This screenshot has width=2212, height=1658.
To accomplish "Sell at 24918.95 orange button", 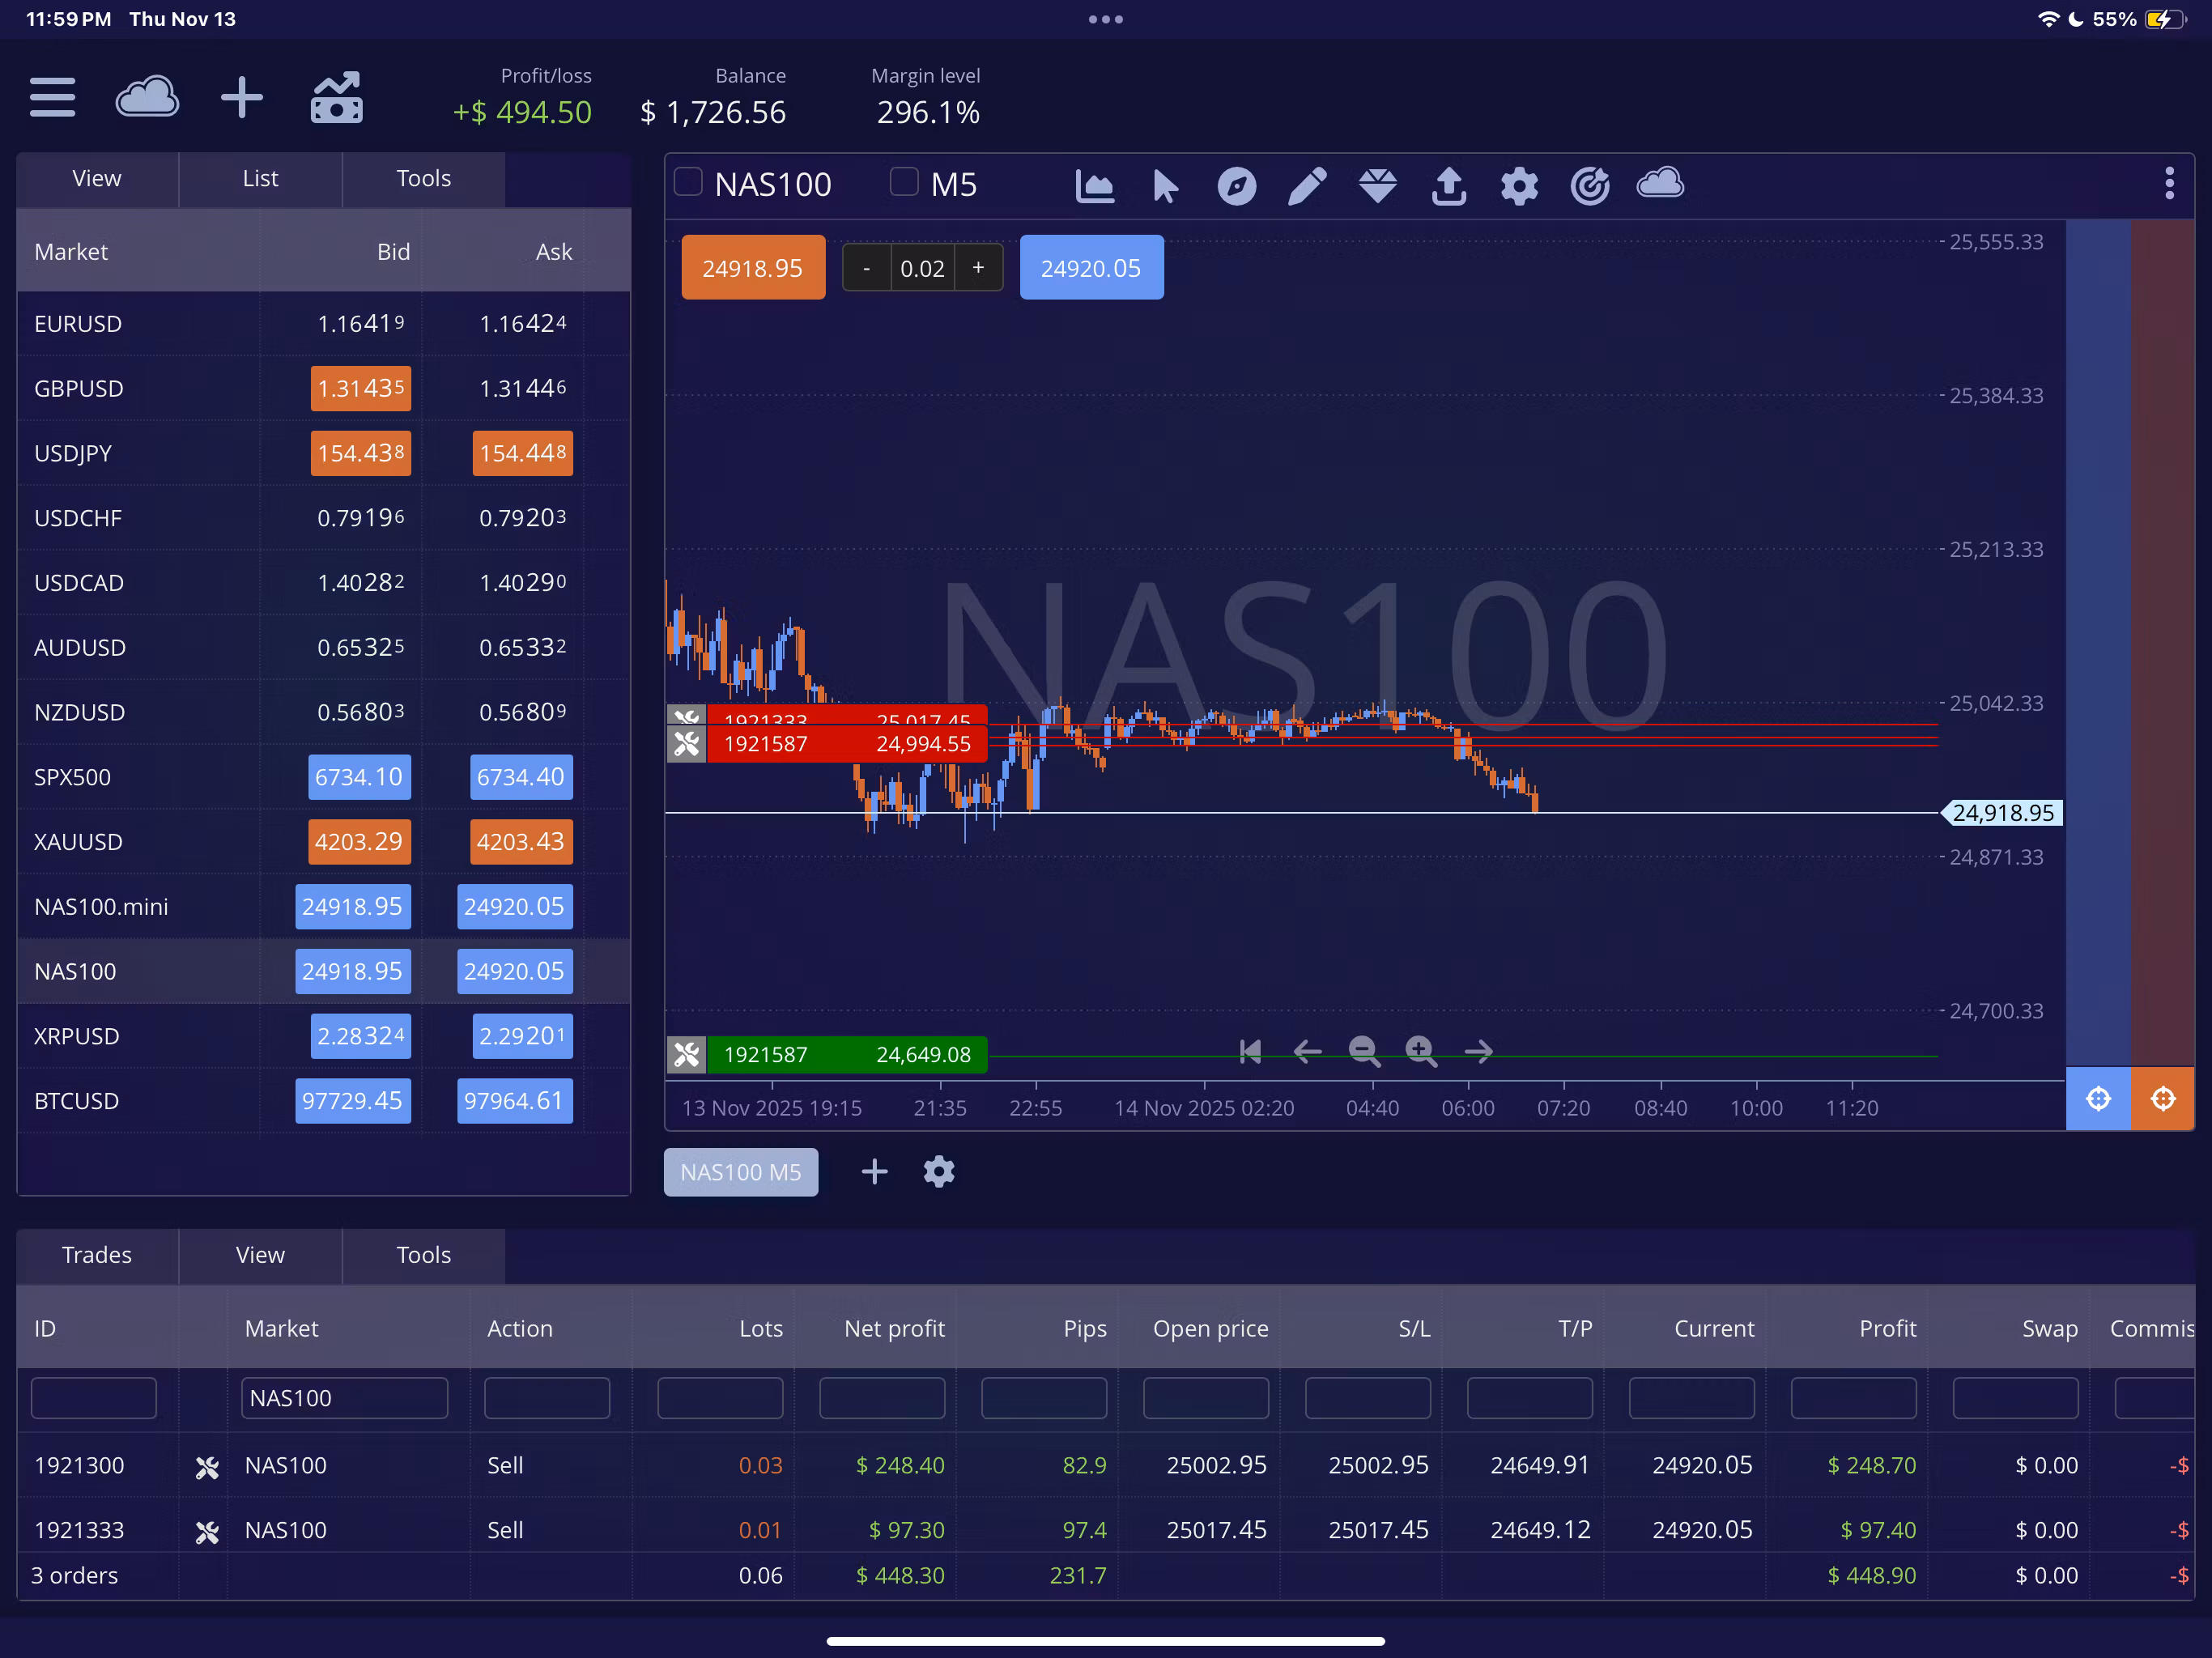I will [753, 268].
